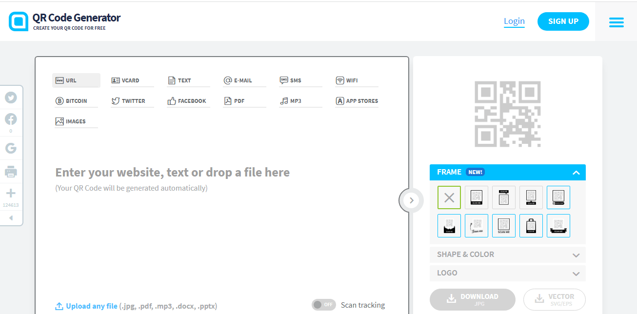Share on Facebook from the side bar
637x314 pixels.
[x=11, y=118]
